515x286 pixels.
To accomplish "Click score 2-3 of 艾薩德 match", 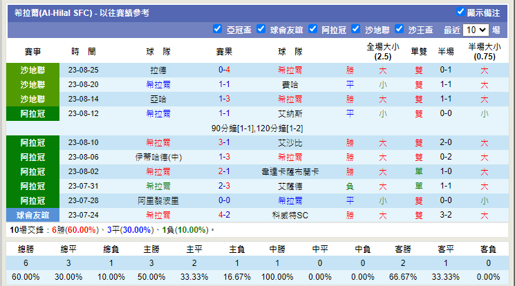I will [x=225, y=186].
